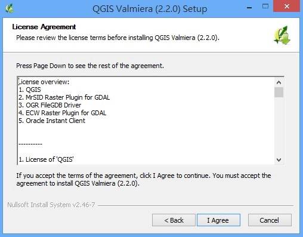This screenshot has height=237, width=303.
Task: Minimize the QGIS Setup window
Action: 249,8
